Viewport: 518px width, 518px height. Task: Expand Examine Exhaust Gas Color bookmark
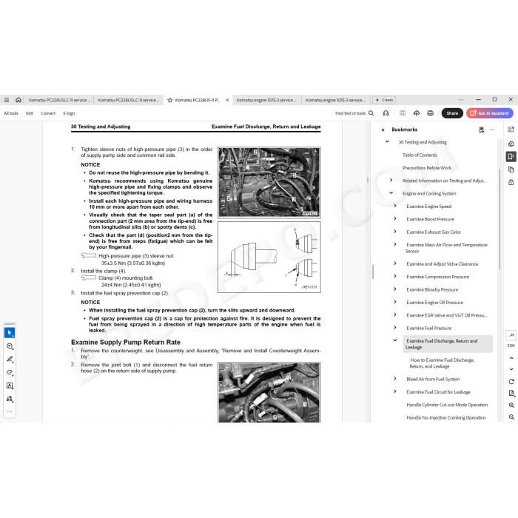point(395,232)
